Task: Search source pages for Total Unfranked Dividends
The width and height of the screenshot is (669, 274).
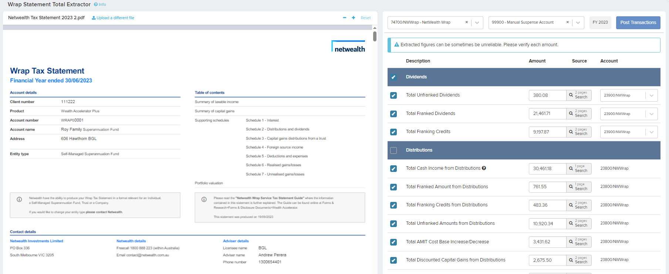Action: coord(579,95)
